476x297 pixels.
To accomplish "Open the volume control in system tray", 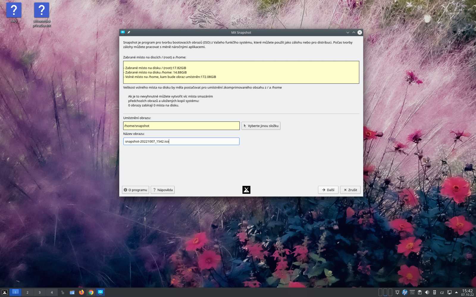I will (427, 292).
